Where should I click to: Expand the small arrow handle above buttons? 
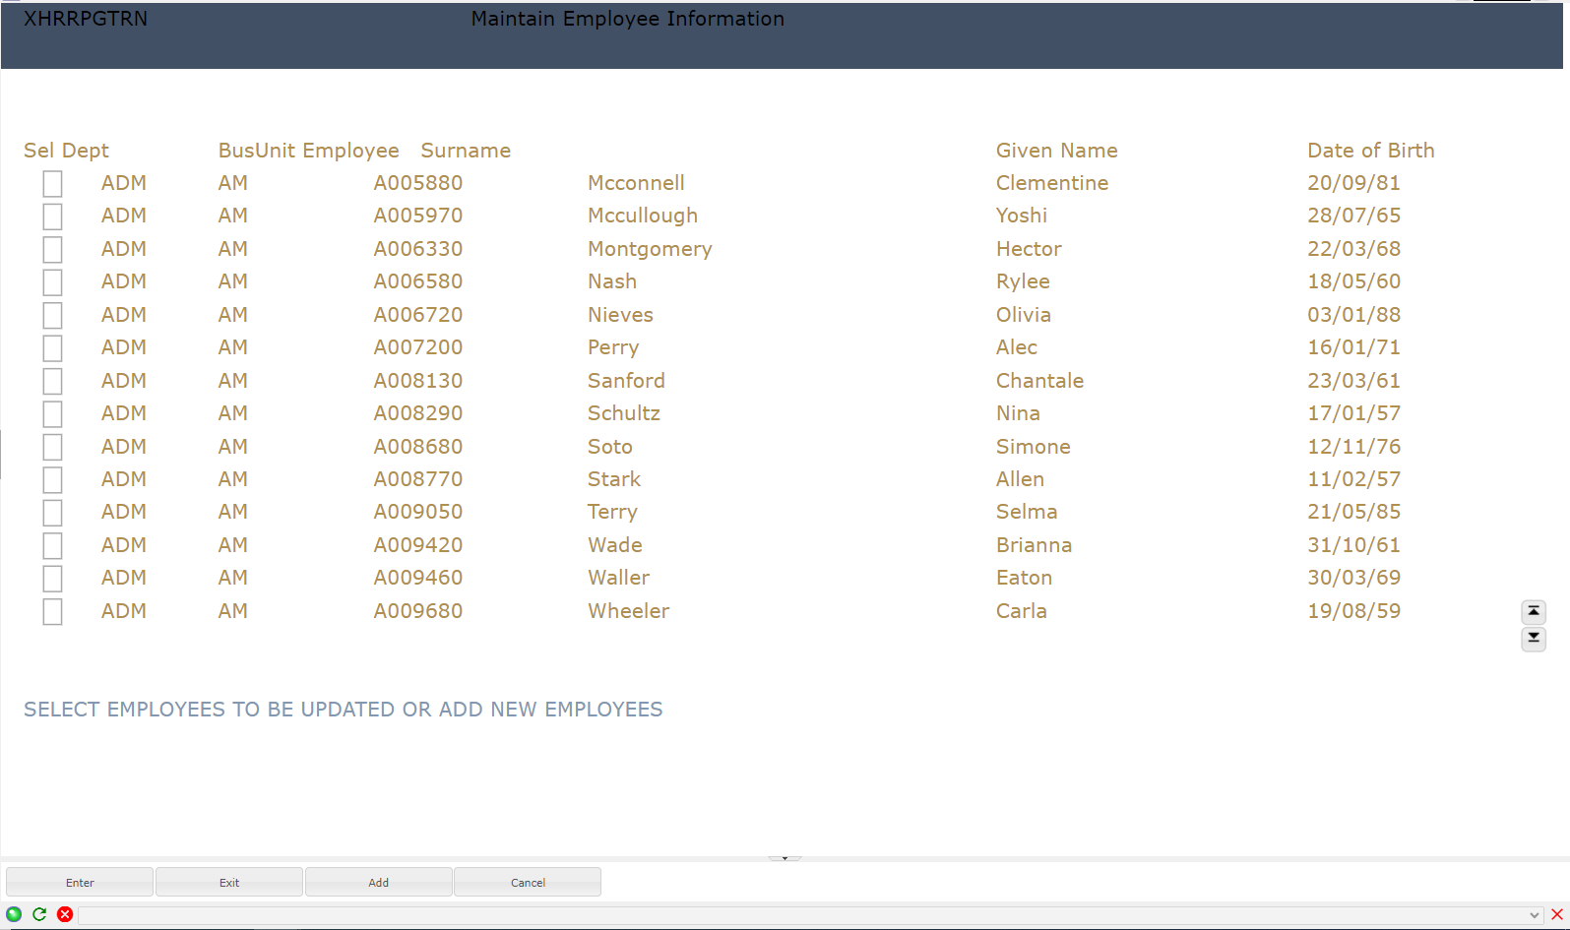point(785,858)
